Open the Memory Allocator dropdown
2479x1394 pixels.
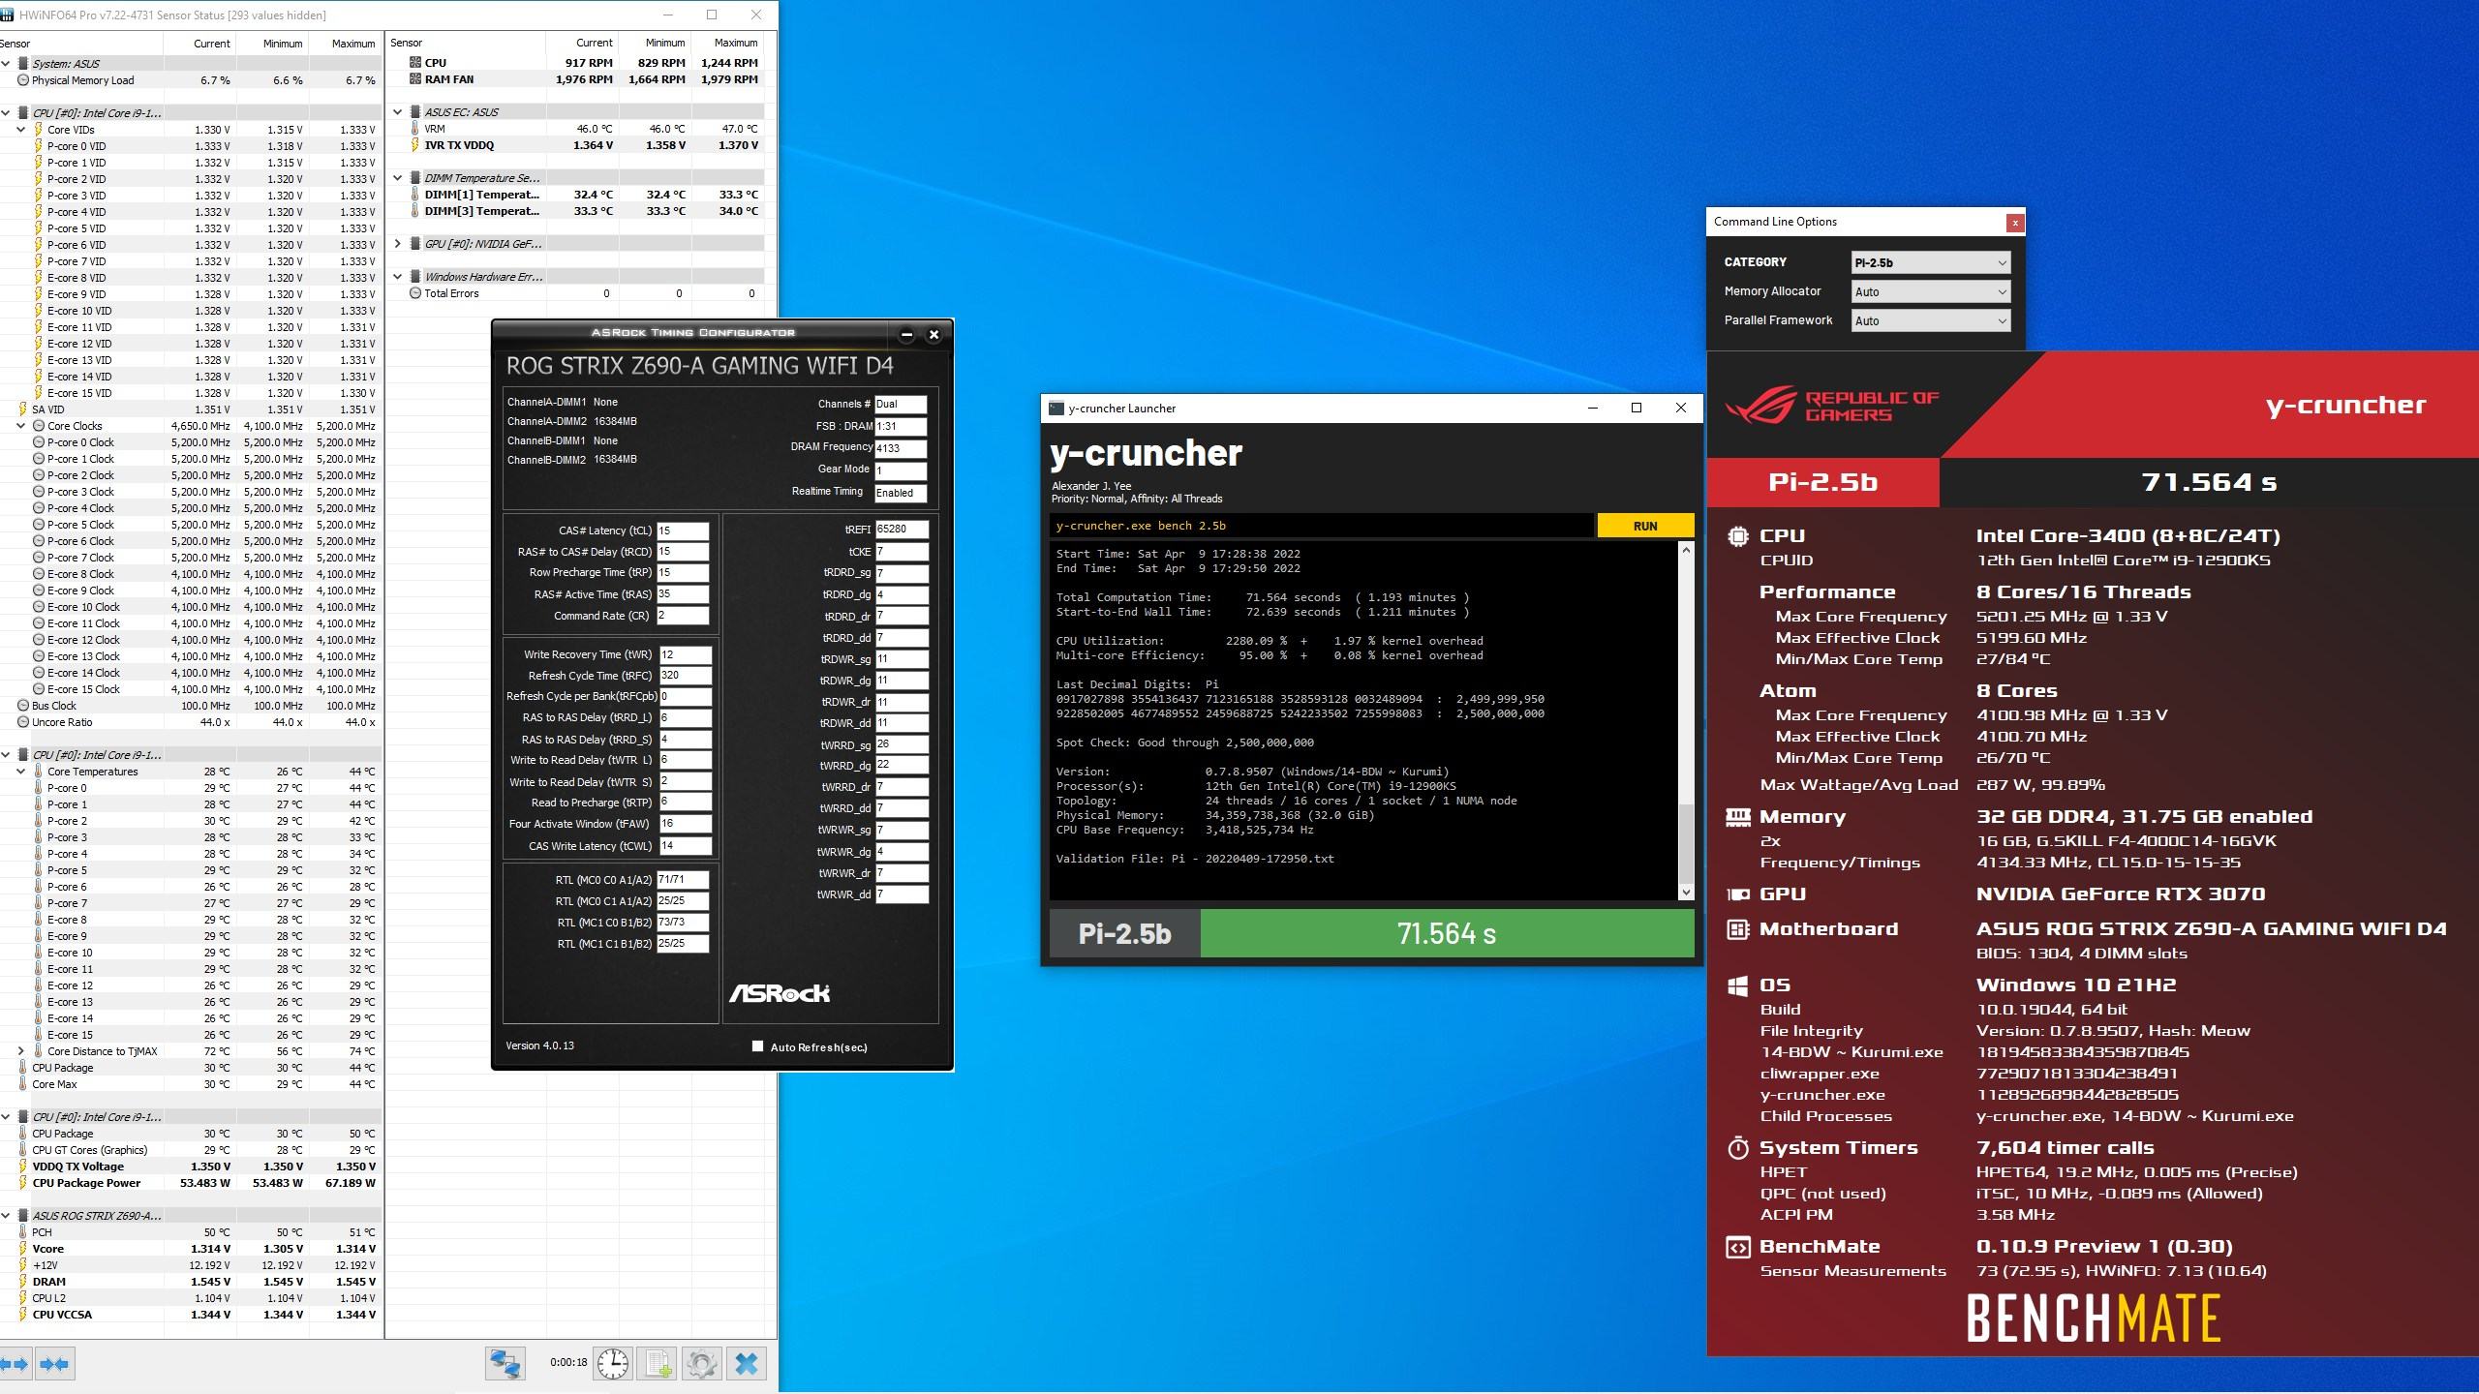1930,291
